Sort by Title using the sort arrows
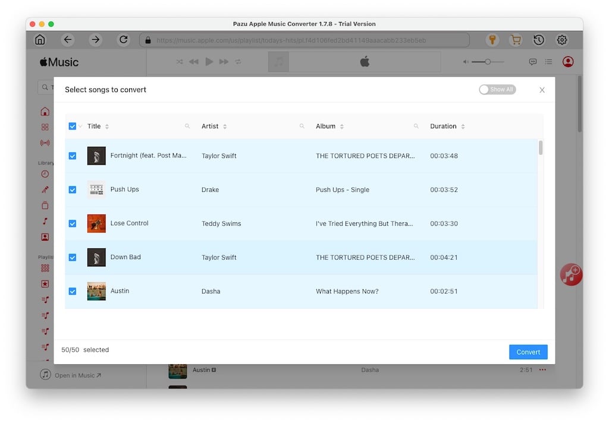609x423 pixels. tap(107, 127)
